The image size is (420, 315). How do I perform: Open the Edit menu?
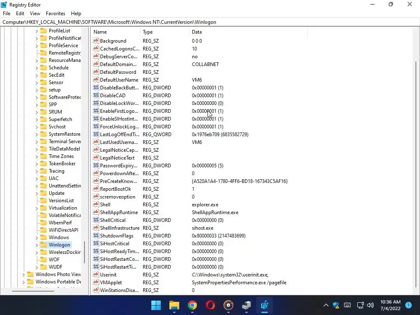click(x=20, y=14)
